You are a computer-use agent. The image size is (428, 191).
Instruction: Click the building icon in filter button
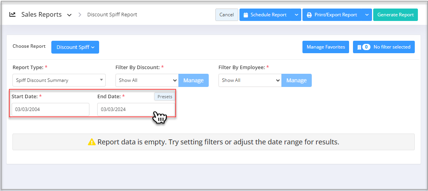click(x=359, y=47)
